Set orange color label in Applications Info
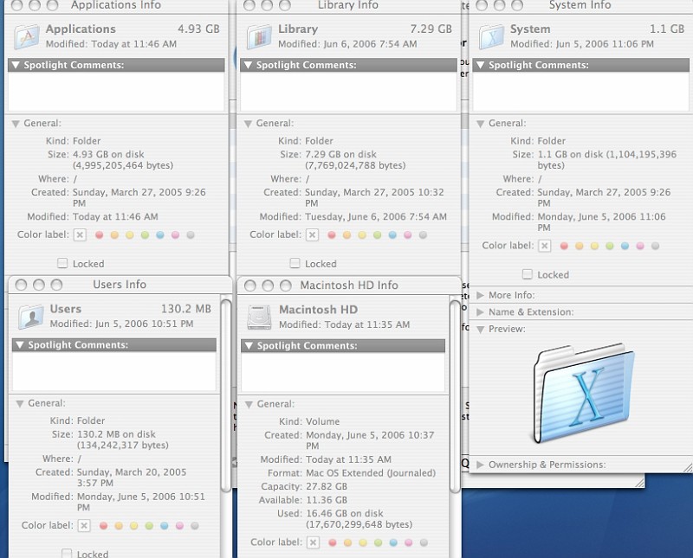This screenshot has height=558, width=693. (x=114, y=234)
